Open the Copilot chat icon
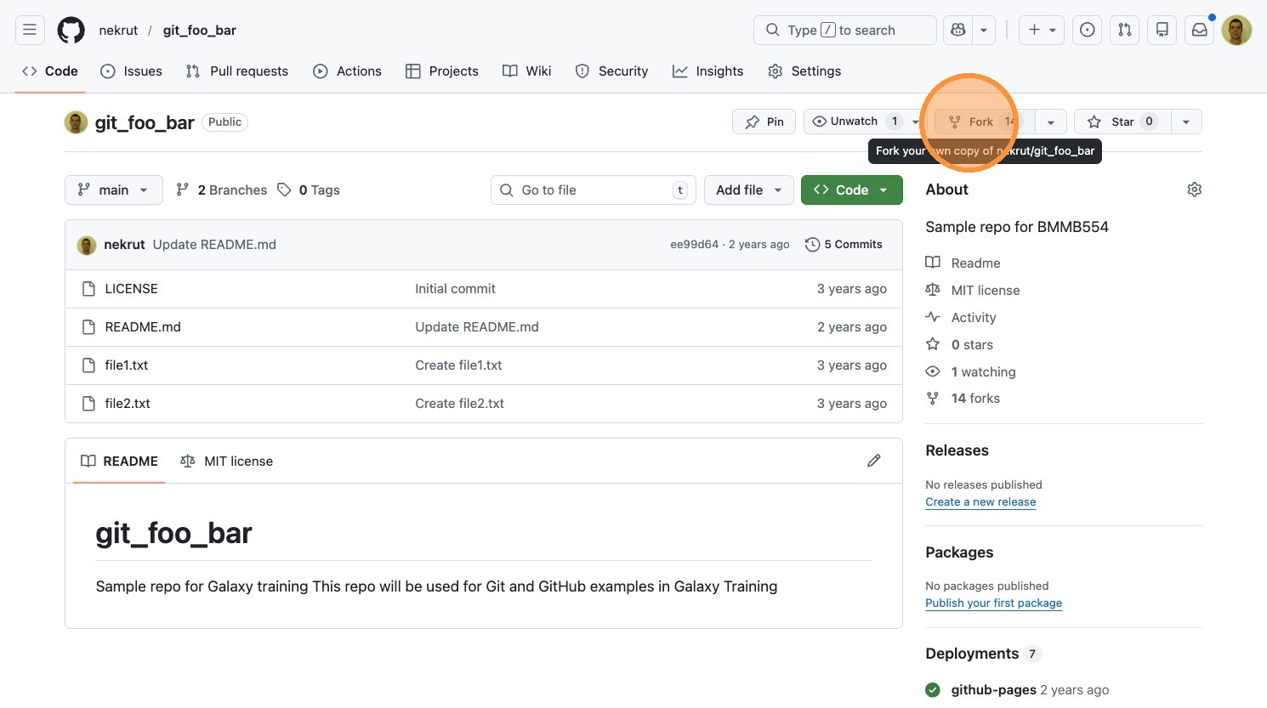Viewport: 1267px width, 708px height. click(958, 31)
